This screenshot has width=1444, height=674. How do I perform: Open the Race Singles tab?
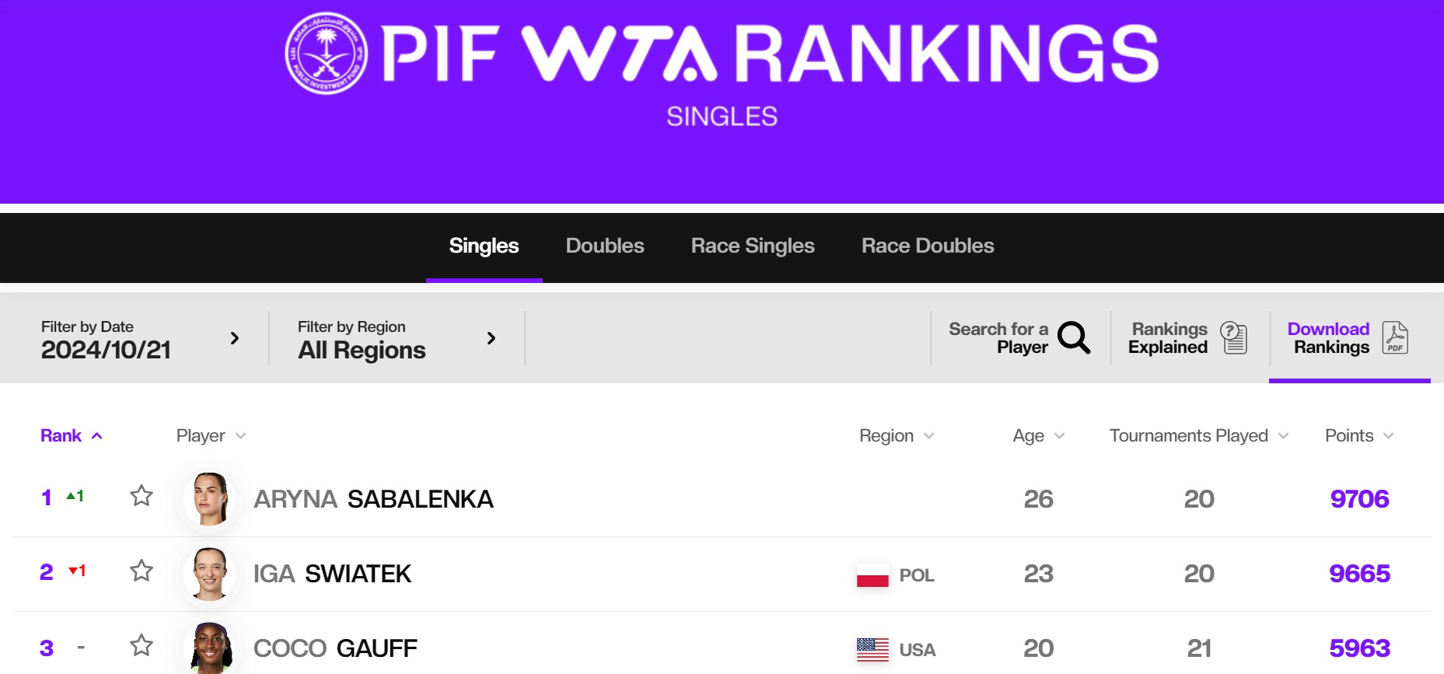coord(753,246)
